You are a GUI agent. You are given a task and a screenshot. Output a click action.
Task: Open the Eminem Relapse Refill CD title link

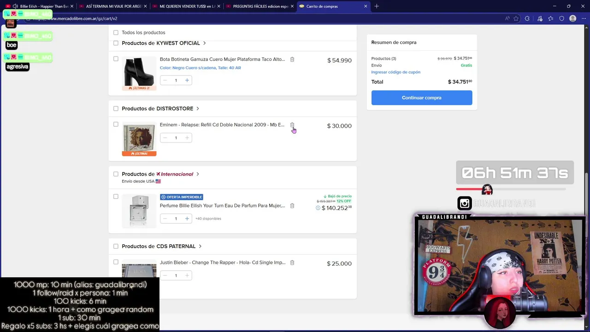222,125
